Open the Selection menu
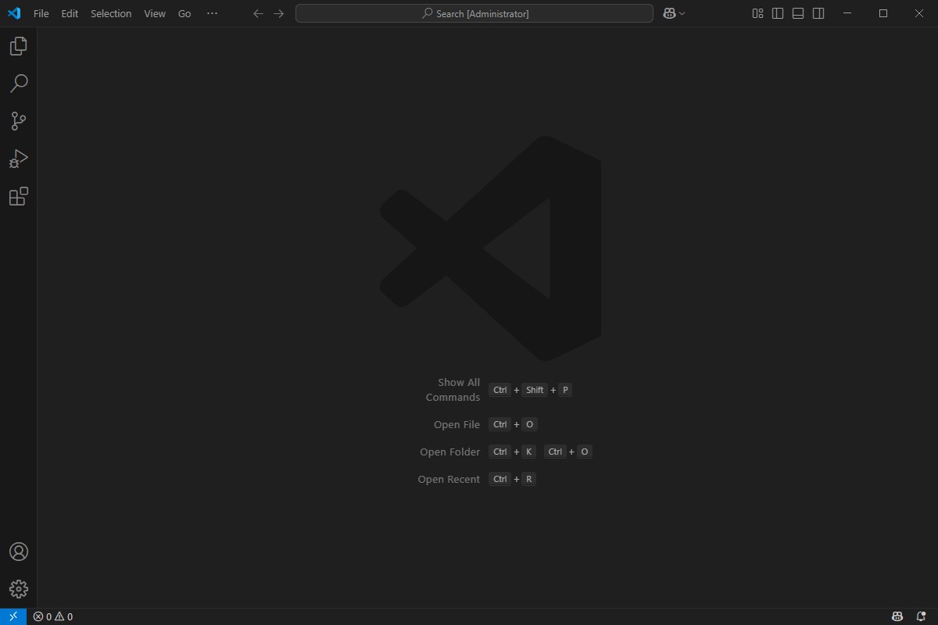 click(111, 13)
